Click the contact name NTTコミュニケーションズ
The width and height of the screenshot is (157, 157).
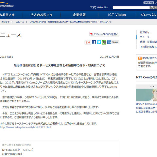pyautogui.click(x=17, y=150)
